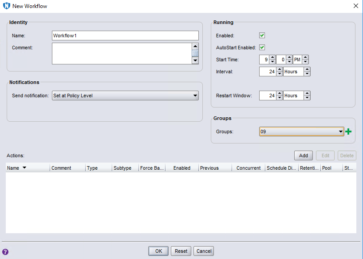Click the OK button
The width and height of the screenshot is (363, 259).
(x=158, y=251)
